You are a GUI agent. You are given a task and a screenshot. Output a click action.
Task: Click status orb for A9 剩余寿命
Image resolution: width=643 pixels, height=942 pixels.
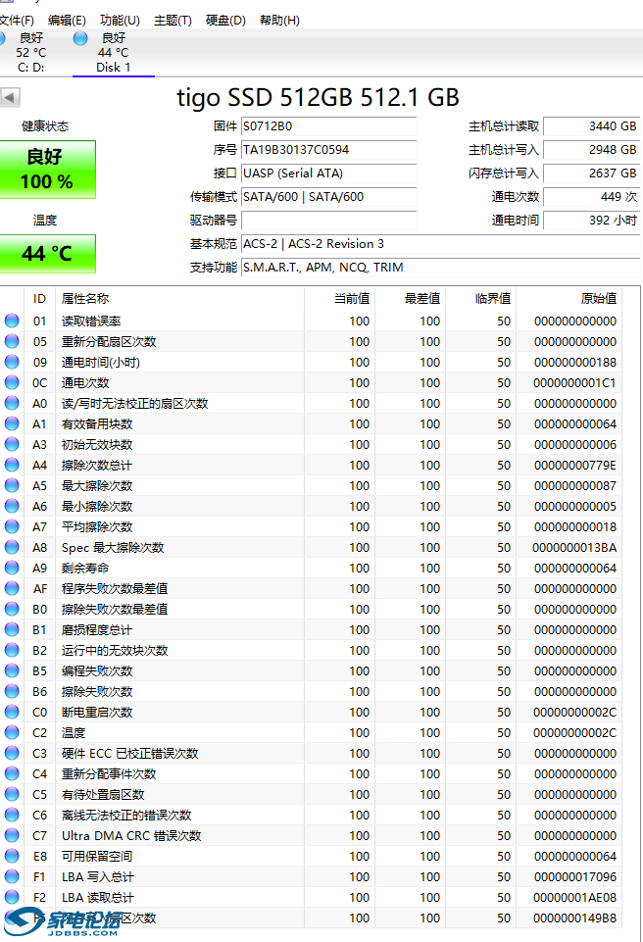(12, 568)
